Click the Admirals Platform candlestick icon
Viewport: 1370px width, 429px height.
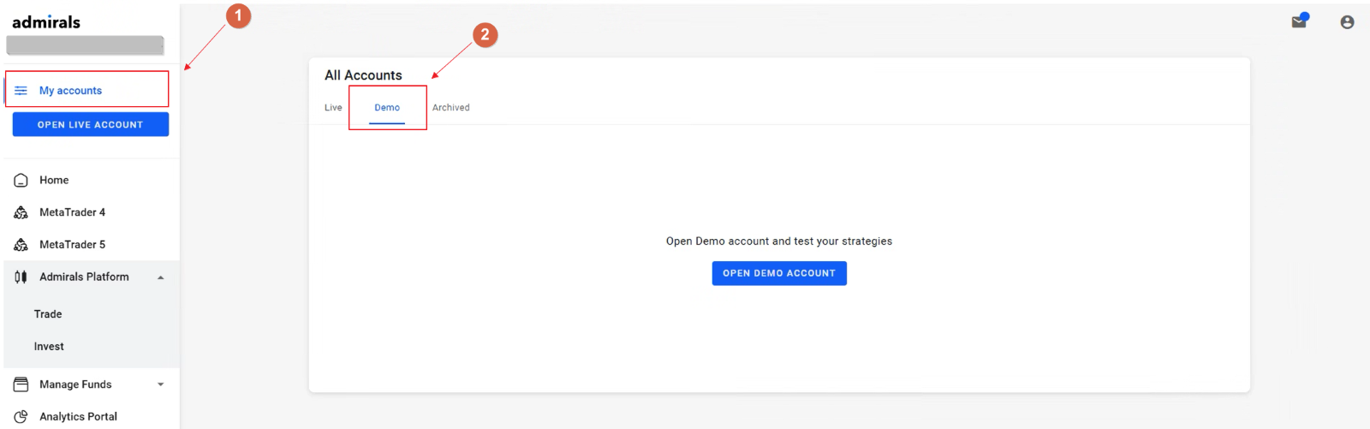coord(21,277)
